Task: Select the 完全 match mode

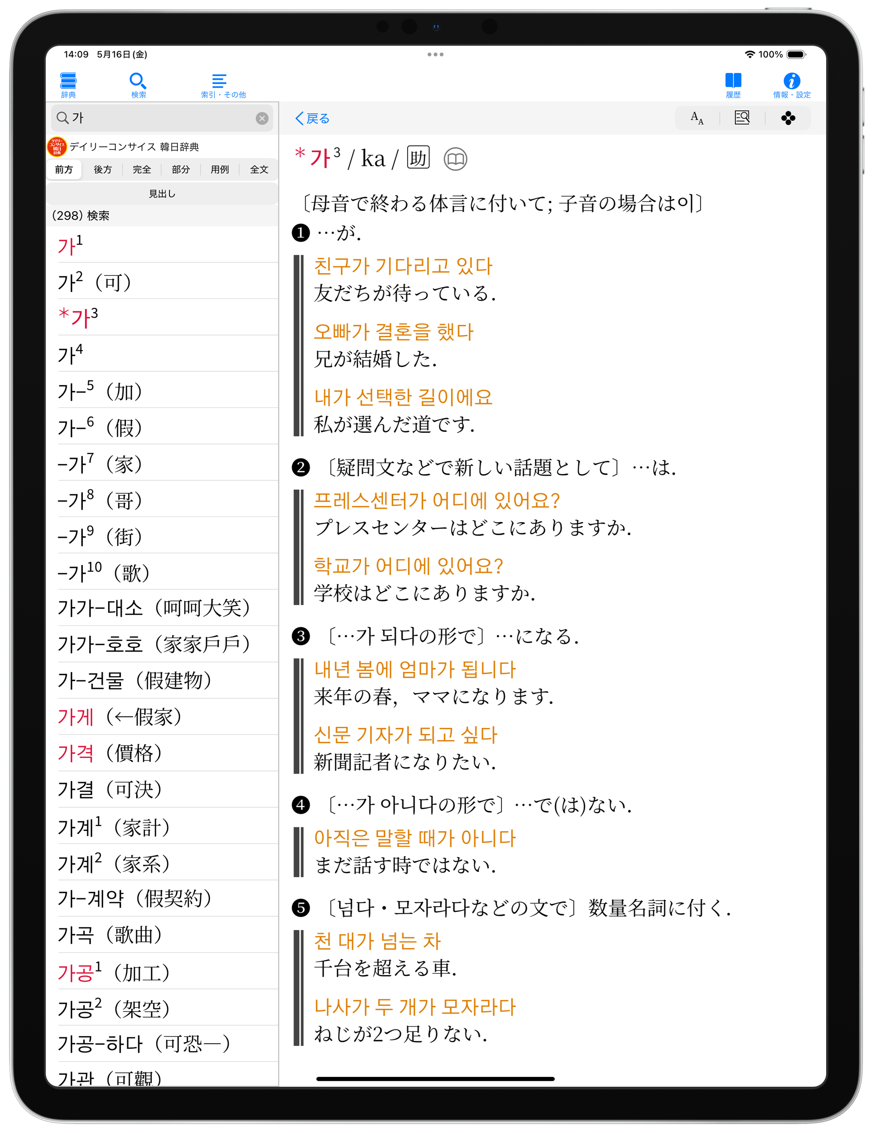Action: 141,169
